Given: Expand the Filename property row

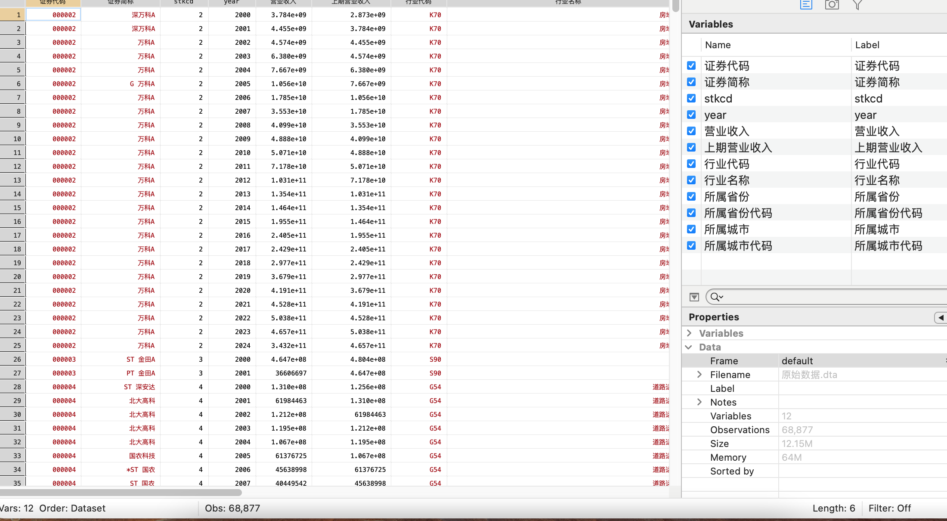Looking at the screenshot, I should (699, 375).
